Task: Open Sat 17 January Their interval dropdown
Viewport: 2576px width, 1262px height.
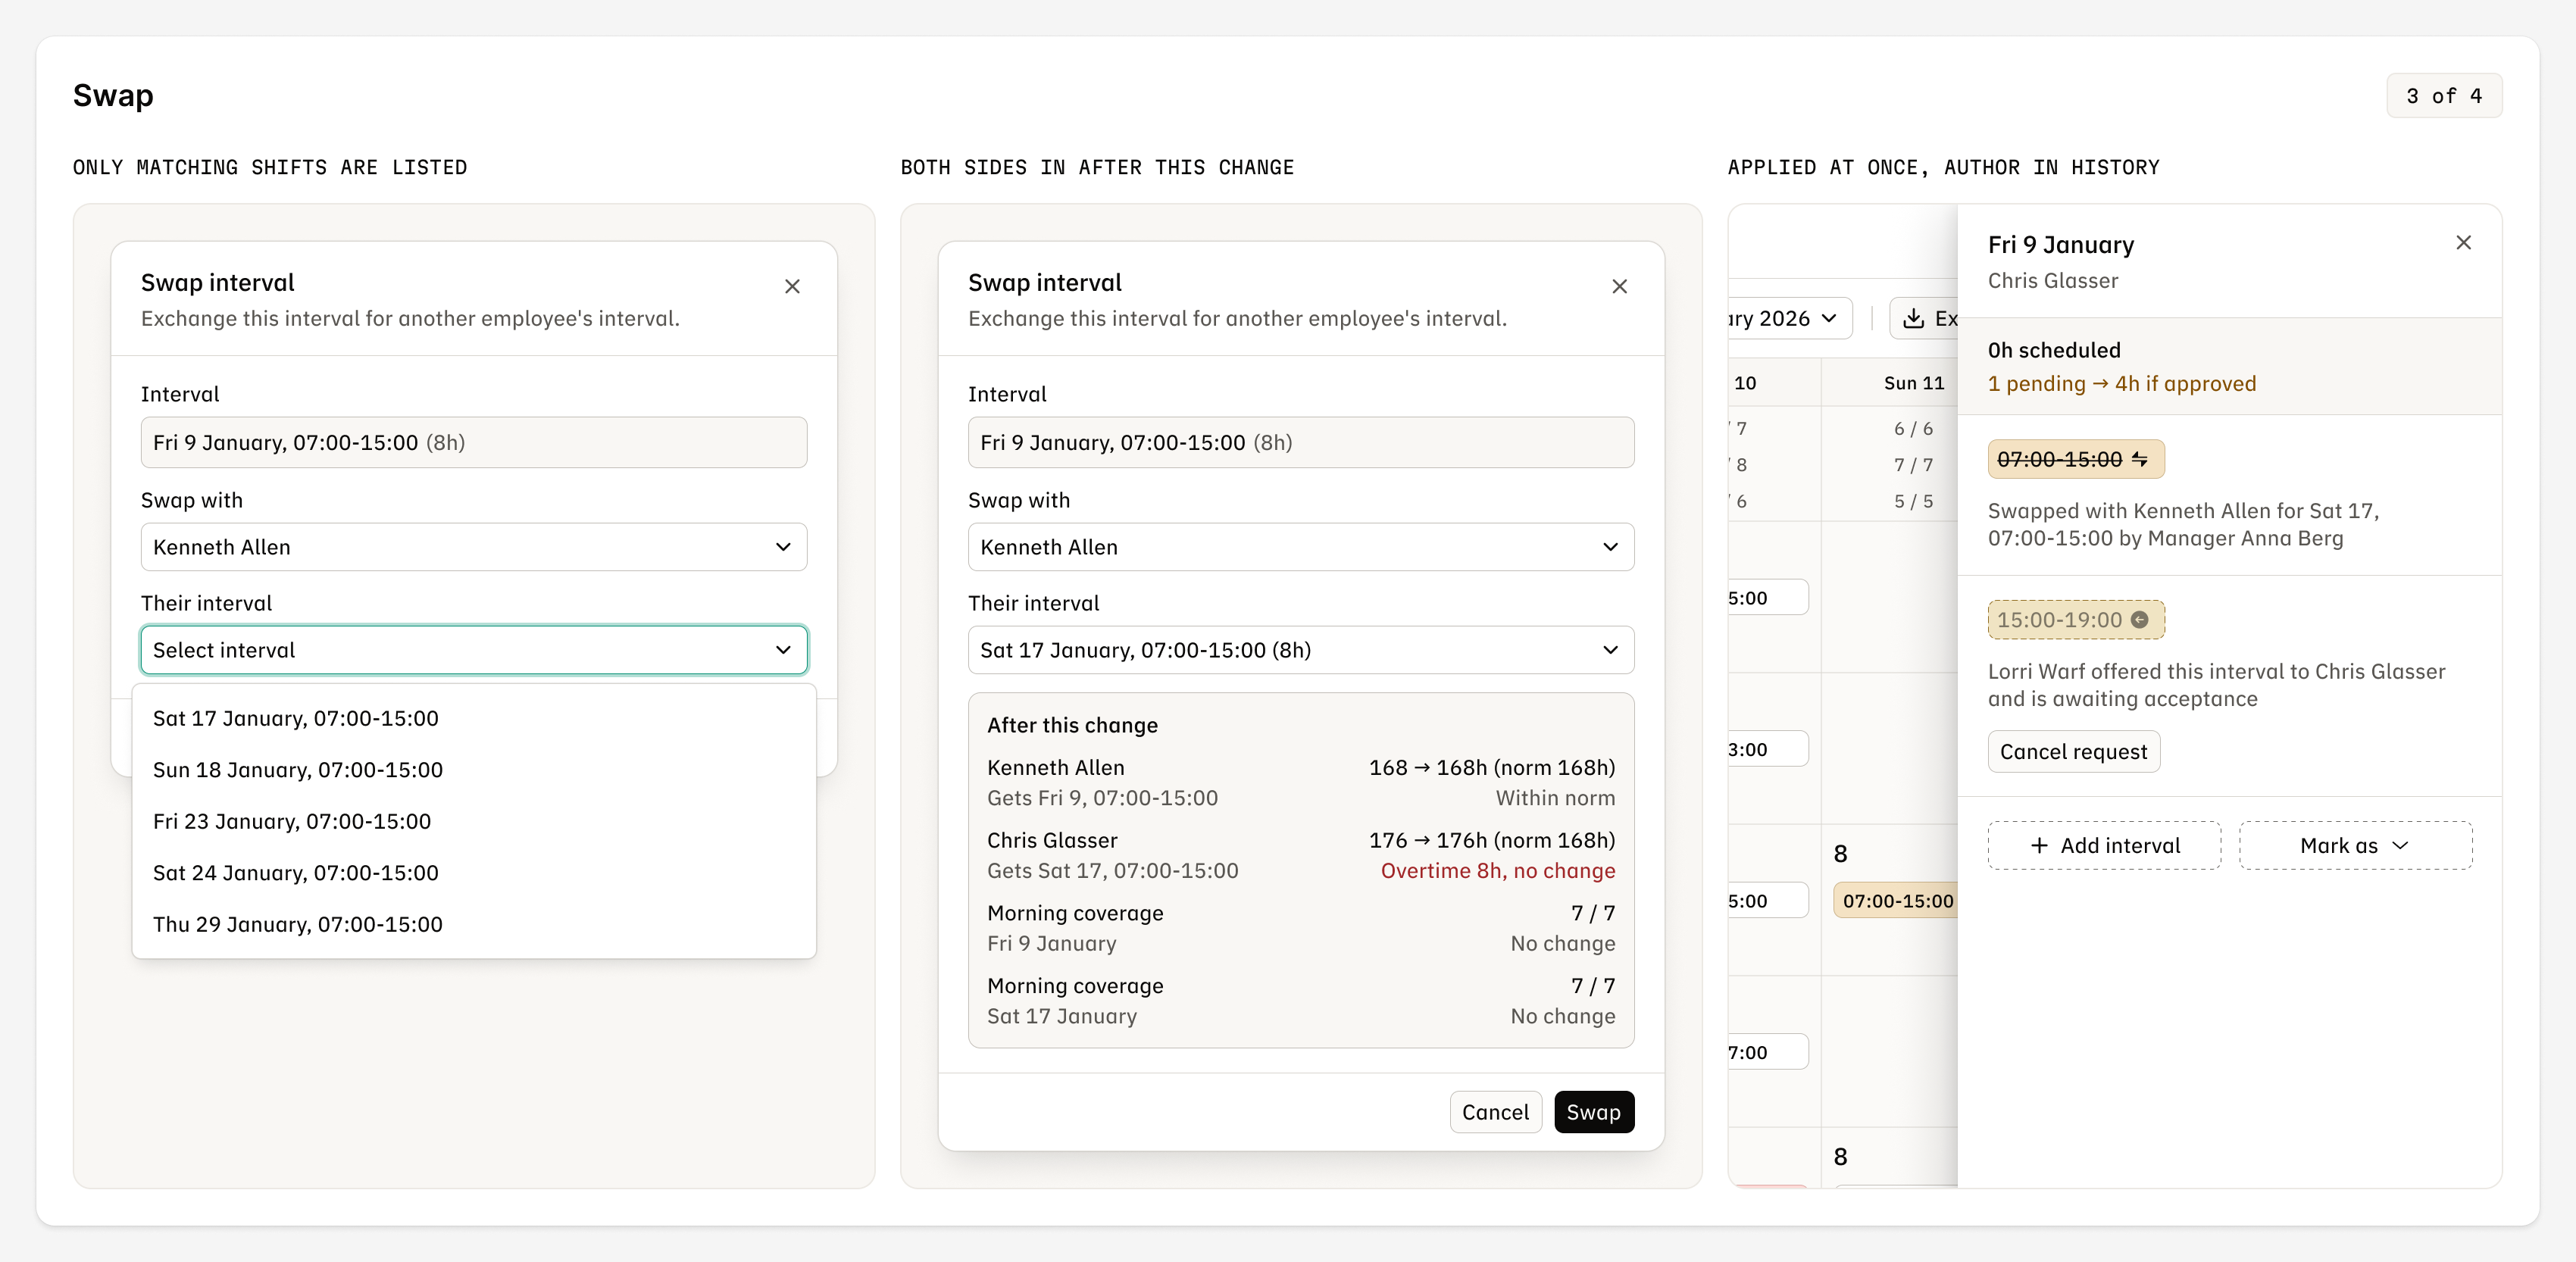Action: (x=1301, y=650)
